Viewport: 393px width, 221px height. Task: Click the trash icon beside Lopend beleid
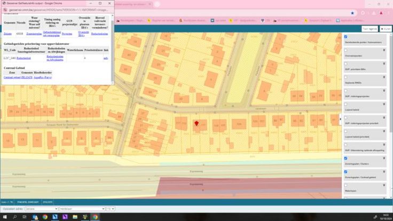tap(384, 104)
